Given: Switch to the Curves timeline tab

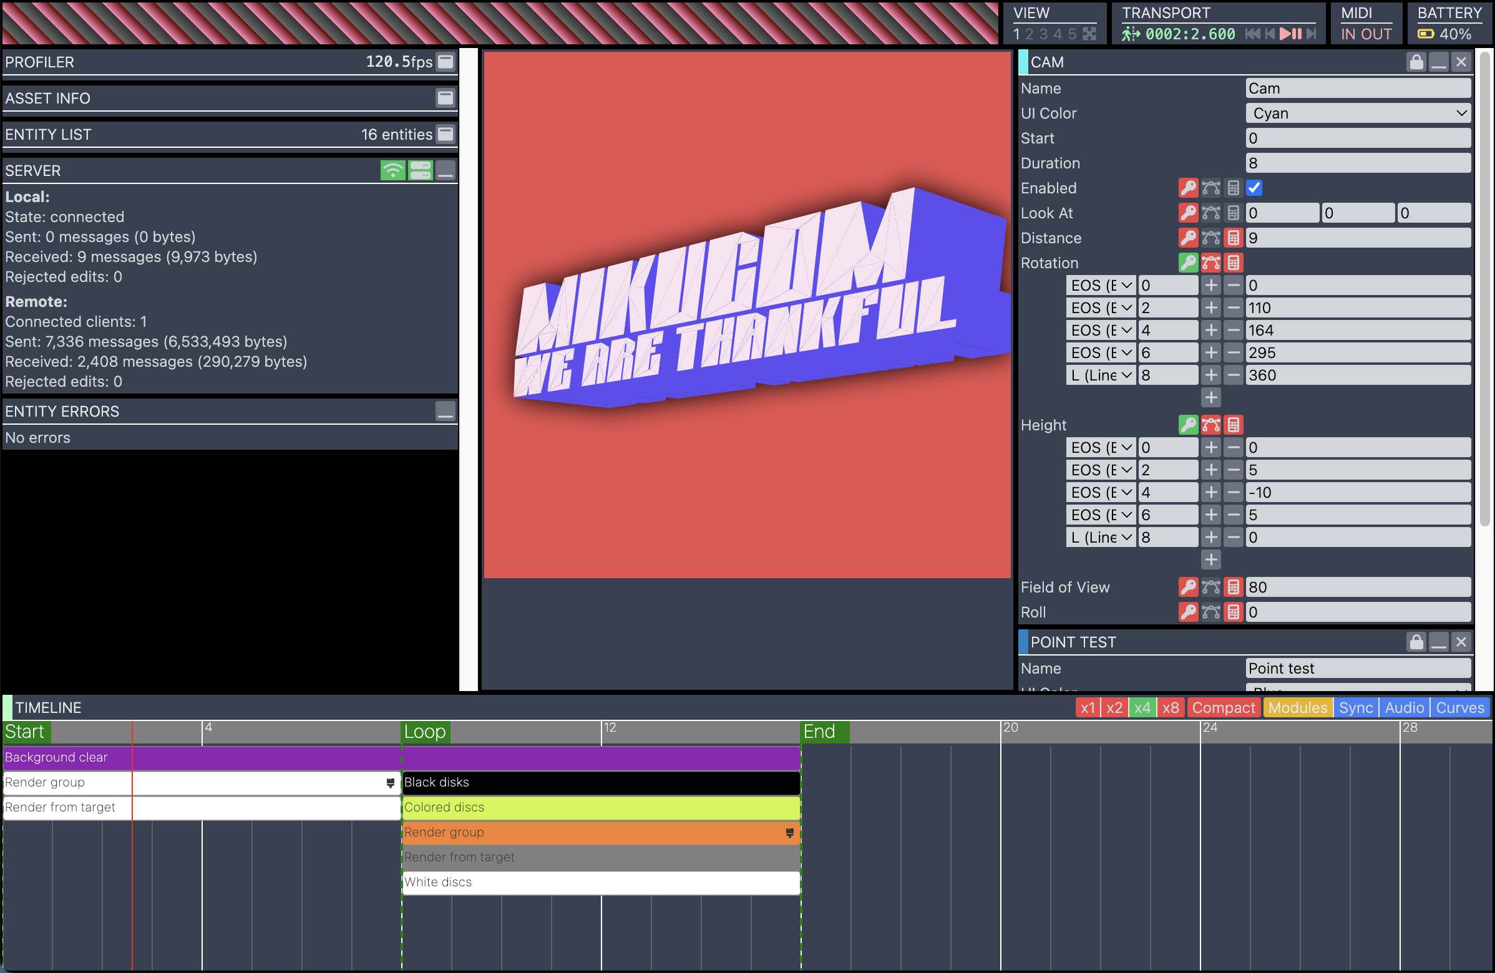Looking at the screenshot, I should [1459, 708].
